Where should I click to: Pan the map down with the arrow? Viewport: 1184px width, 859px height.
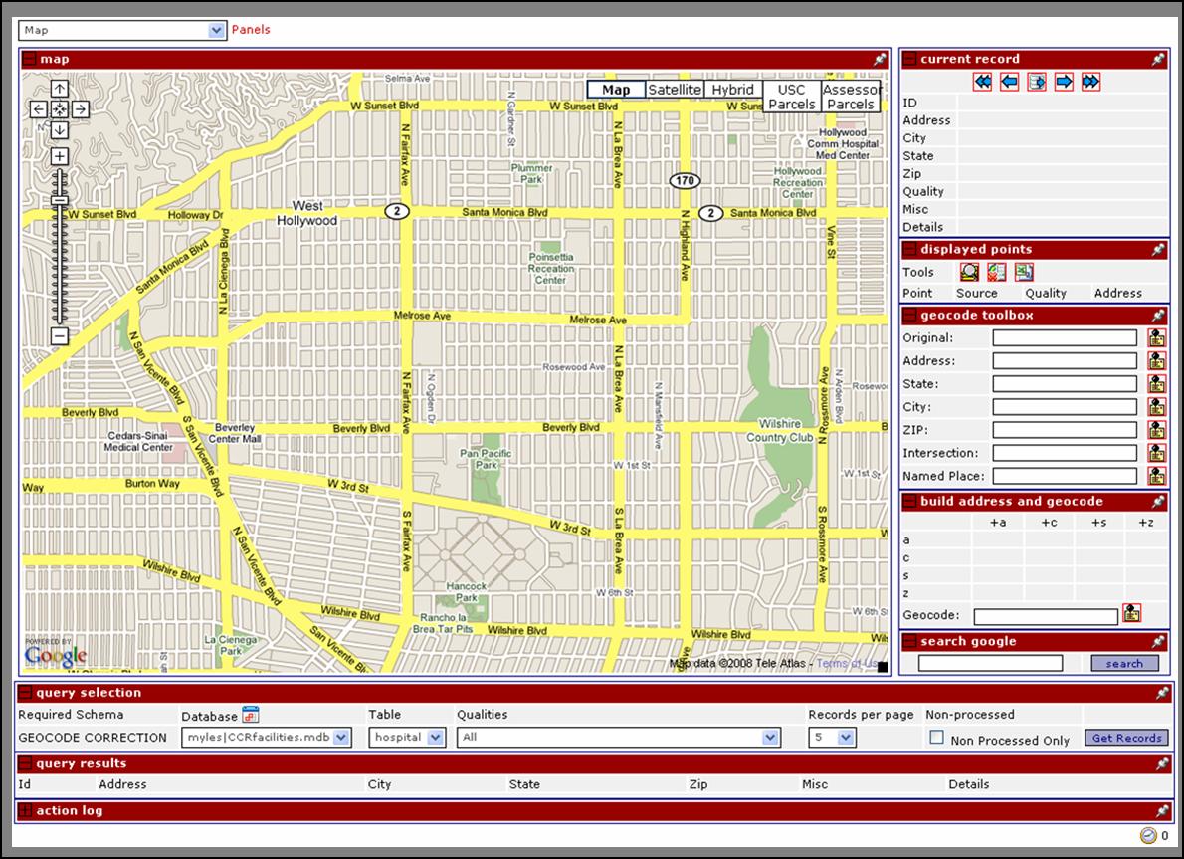point(60,130)
